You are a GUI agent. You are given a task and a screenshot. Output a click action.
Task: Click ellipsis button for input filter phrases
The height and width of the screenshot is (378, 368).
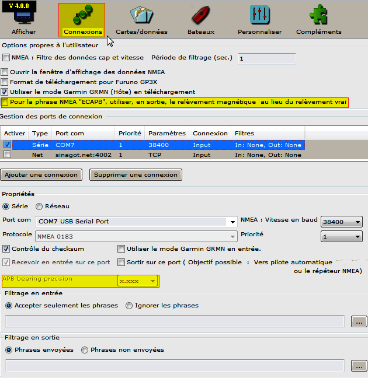click(x=358, y=321)
